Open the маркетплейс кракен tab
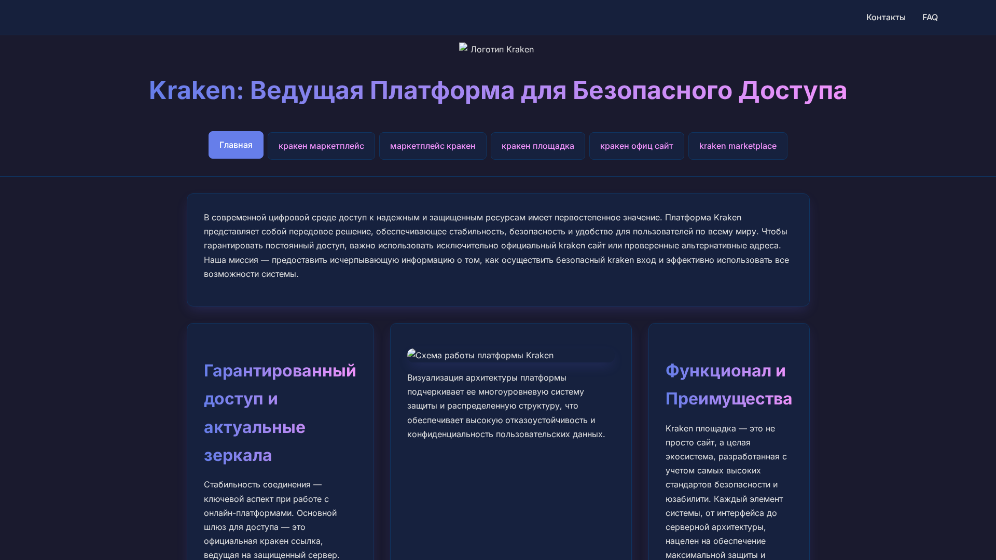The image size is (996, 560). point(433,146)
